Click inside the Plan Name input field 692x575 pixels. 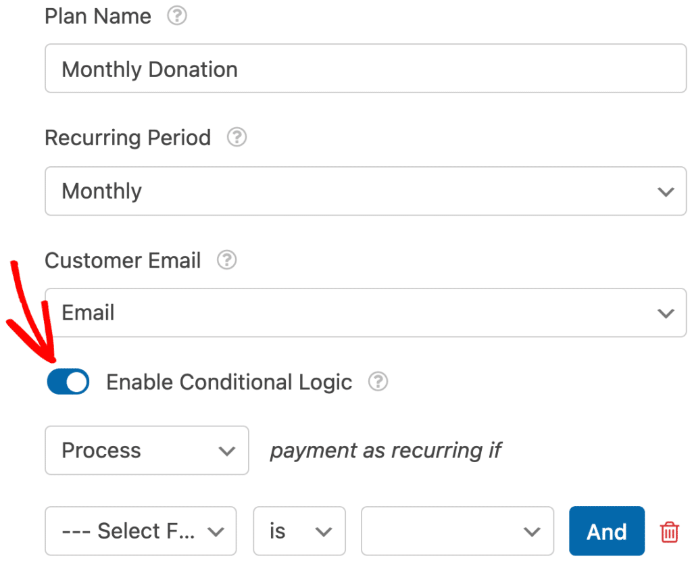coord(365,68)
